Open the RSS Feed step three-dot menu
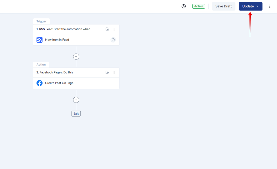277x169 pixels. 114,29
